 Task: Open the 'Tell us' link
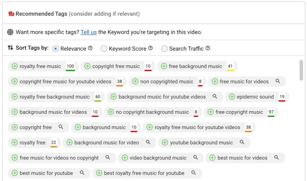coord(89,32)
